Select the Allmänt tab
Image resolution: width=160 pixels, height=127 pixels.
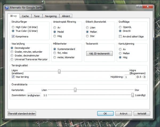click(65, 16)
